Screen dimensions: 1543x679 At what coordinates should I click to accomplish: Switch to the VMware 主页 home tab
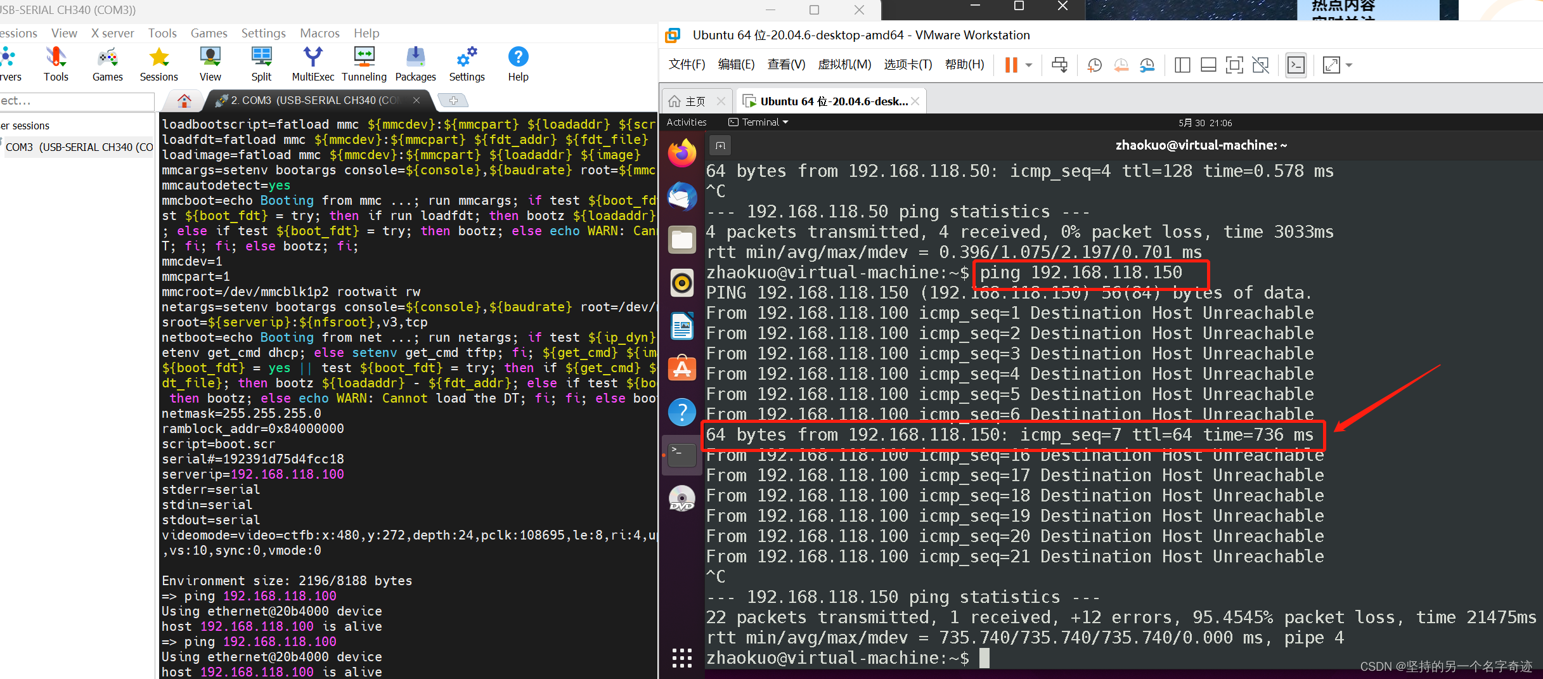[694, 100]
